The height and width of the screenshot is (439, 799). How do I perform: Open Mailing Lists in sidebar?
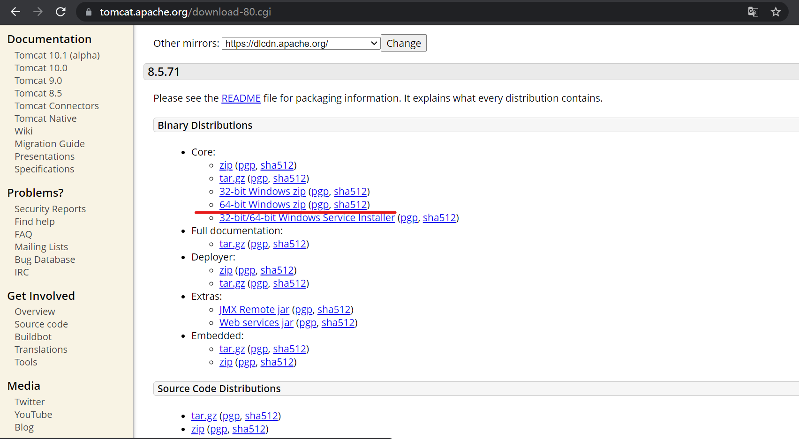(x=41, y=247)
